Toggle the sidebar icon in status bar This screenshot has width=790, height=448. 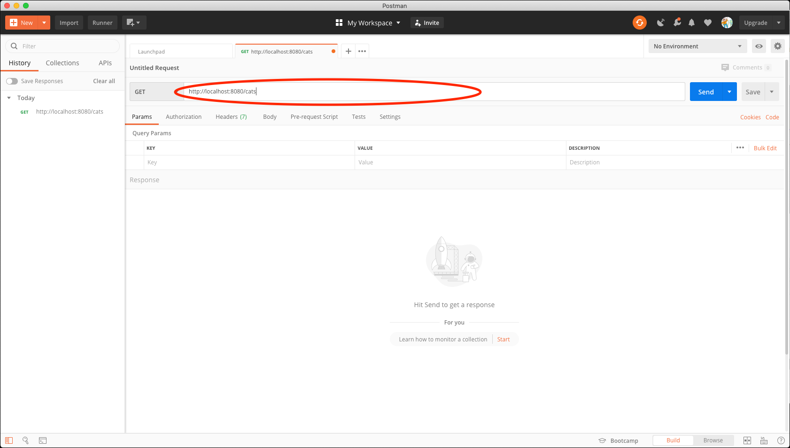click(x=9, y=440)
